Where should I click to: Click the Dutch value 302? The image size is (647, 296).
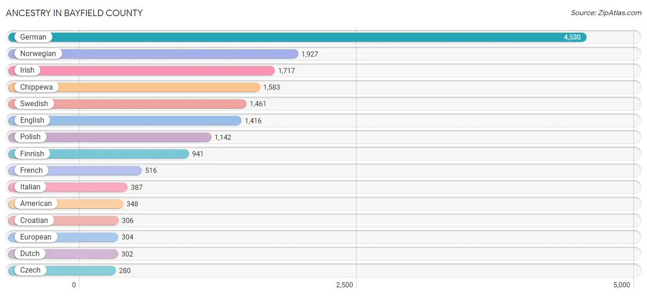click(127, 254)
